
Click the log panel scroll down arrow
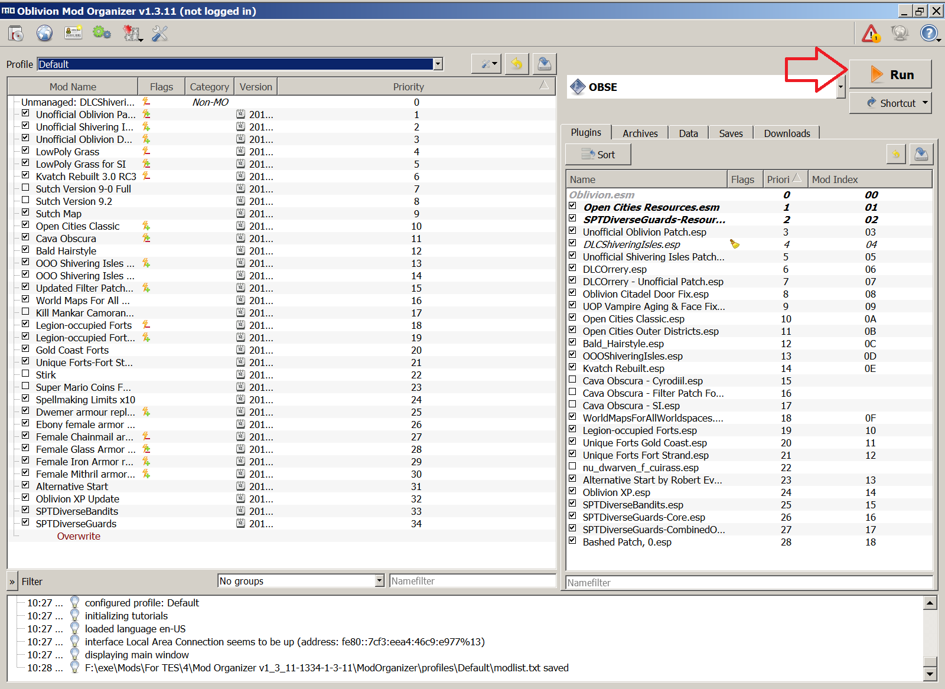(x=930, y=674)
